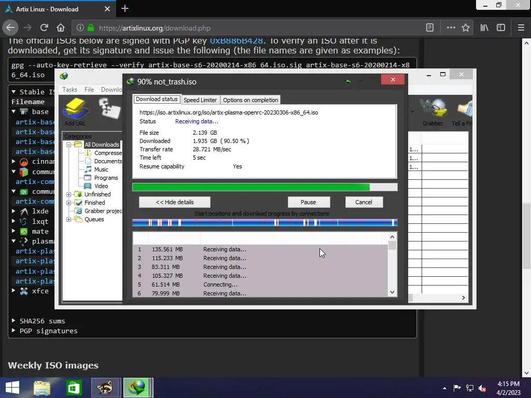Image resolution: width=531 pixels, height=398 pixels.
Task: Click the Grabber toolbar icon in IDM
Action: [x=433, y=112]
